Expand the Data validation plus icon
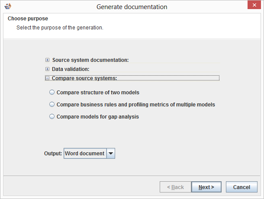The height and width of the screenshot is (199, 264). tap(48, 69)
